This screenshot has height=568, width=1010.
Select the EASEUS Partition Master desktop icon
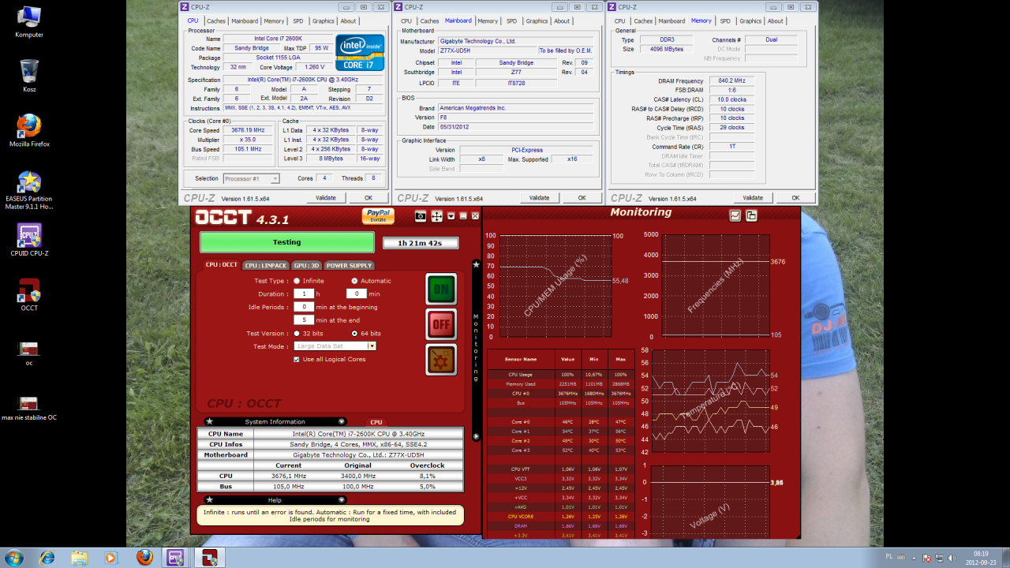tap(29, 191)
